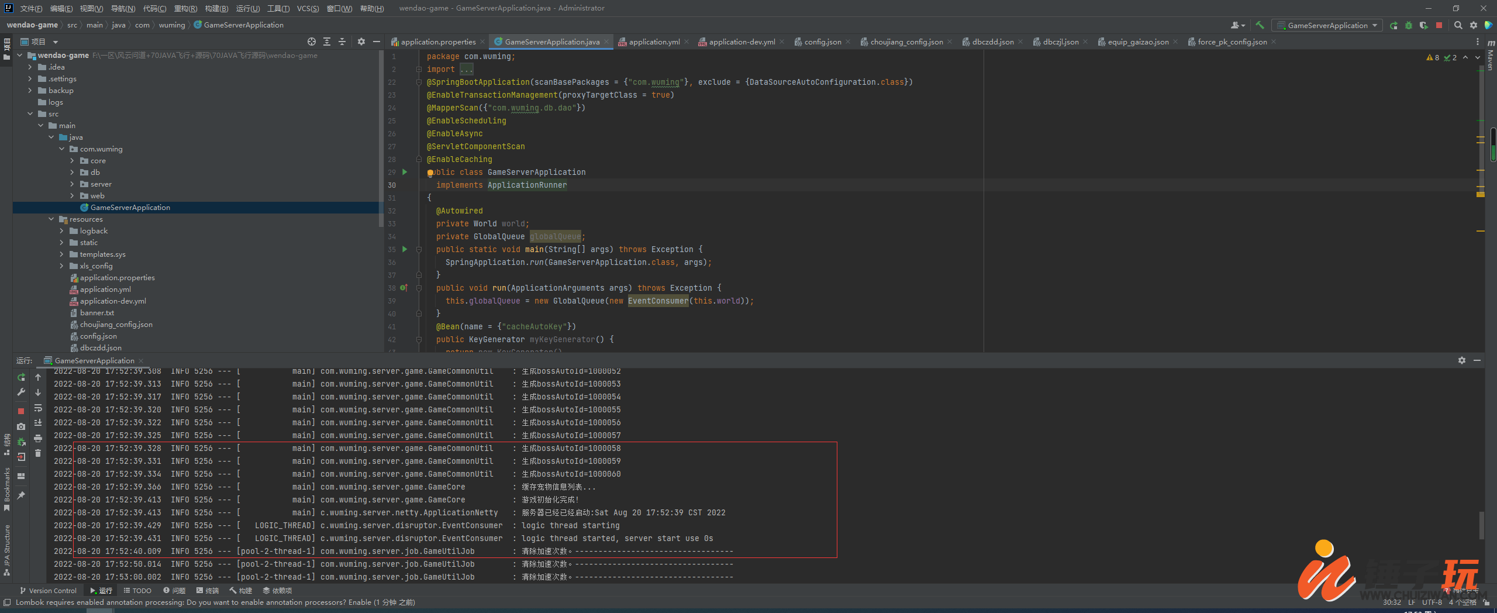Click the printer icon in console toolbar
Viewport: 1497px width, 613px height.
click(x=38, y=438)
